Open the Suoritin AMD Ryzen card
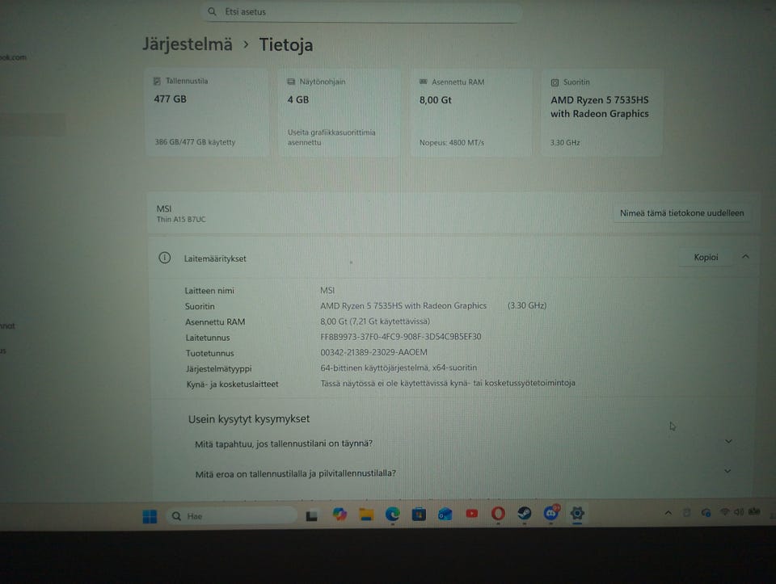 pyautogui.click(x=601, y=113)
